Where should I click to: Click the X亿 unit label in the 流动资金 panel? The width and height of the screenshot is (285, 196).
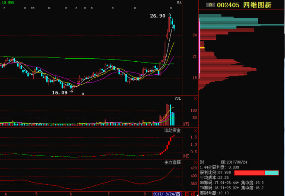point(187,155)
